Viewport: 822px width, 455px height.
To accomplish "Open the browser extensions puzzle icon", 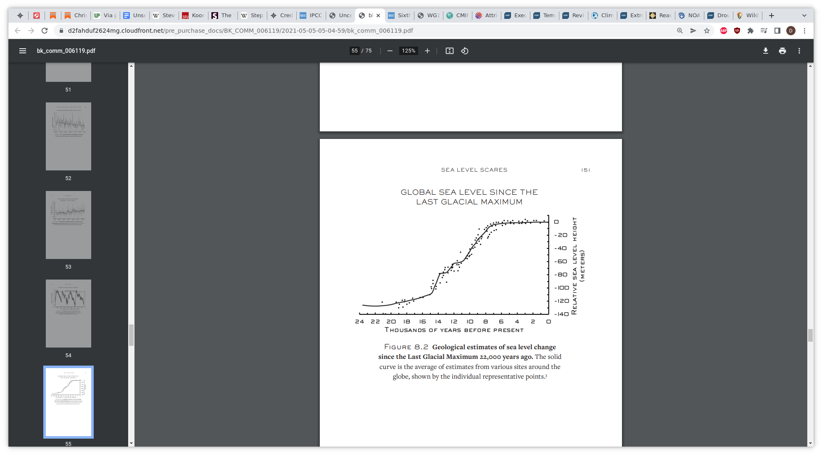I will click(x=751, y=31).
